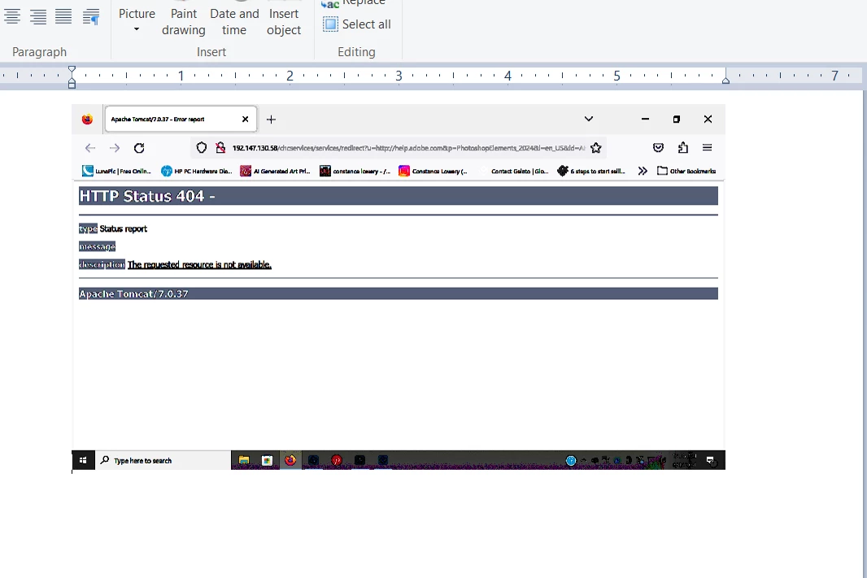
Task: Click URL address text in pasted screenshot
Action: (x=408, y=148)
